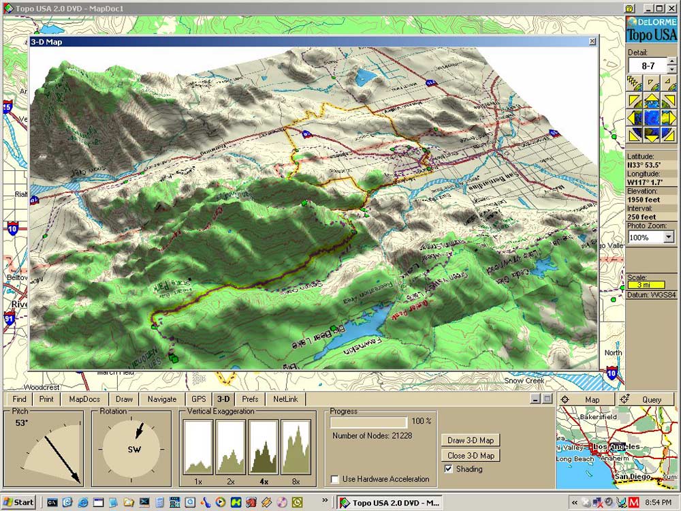
Task: Choose 1x vertical exaggeration thumbnail
Action: click(197, 447)
